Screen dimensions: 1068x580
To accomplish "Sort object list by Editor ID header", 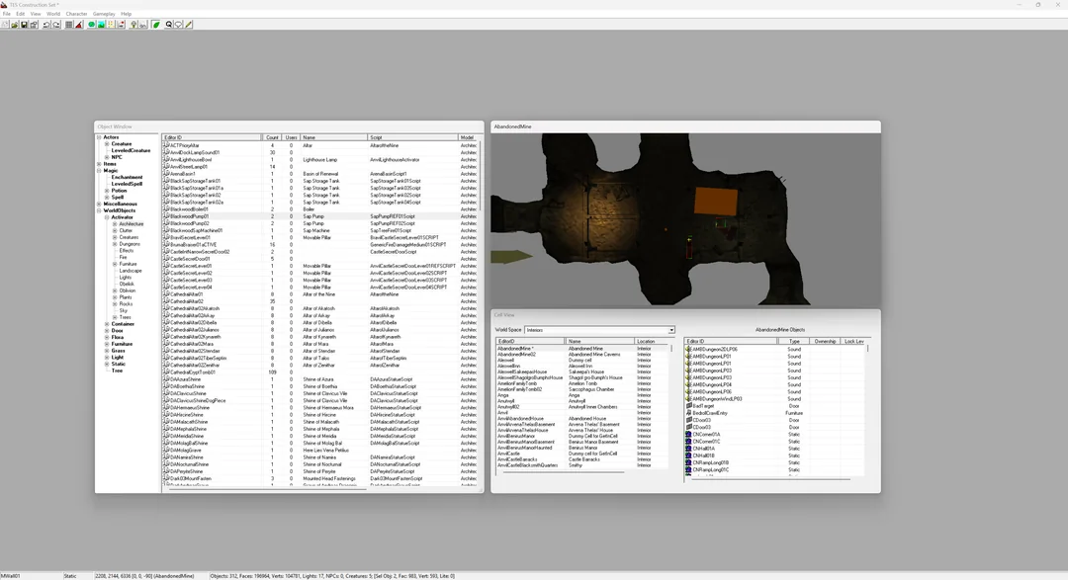I will click(x=212, y=137).
